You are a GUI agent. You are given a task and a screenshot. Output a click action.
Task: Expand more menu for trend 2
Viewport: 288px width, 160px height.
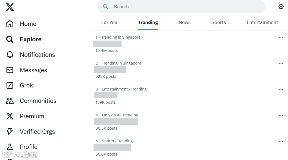281,63
